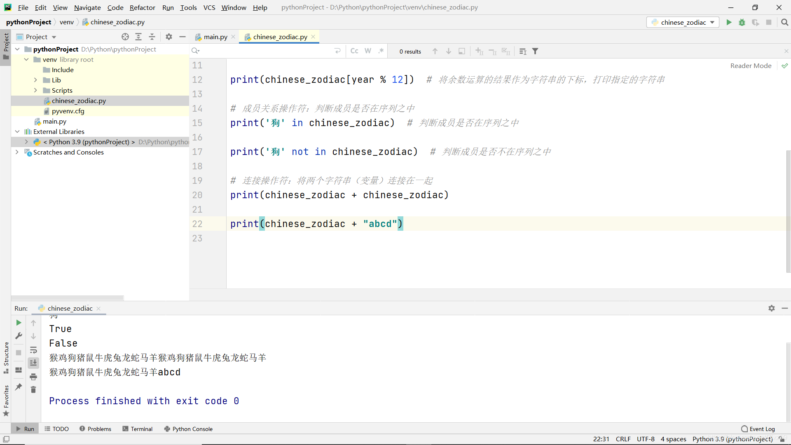Screen dimensions: 791x445
Task: Toggle Words (W) search option
Action: pyautogui.click(x=368, y=51)
